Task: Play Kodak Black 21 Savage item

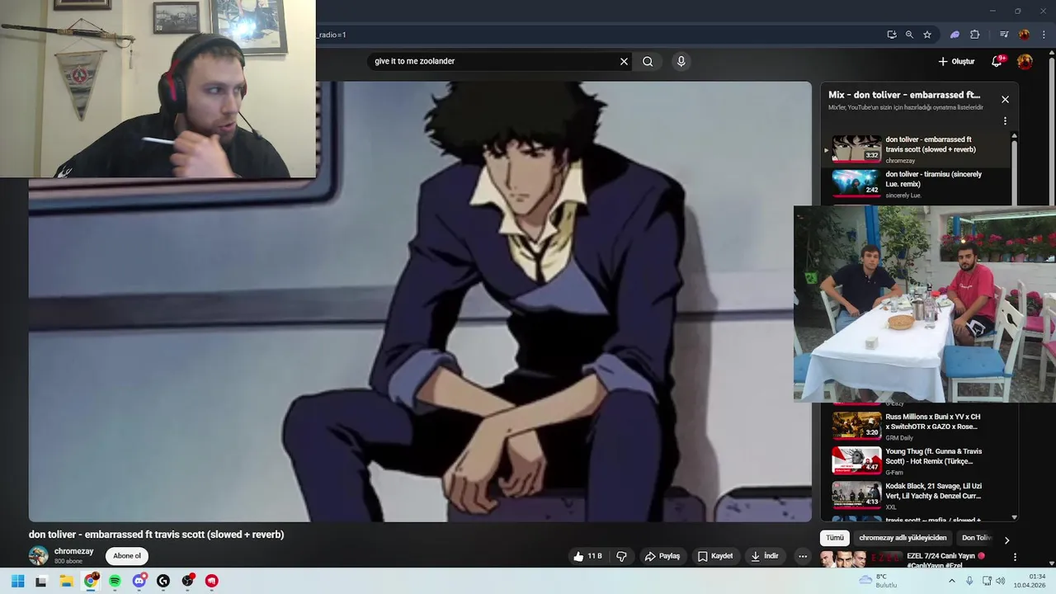Action: 916,496
